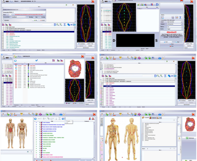The height and width of the screenshot is (161, 197).
Task: Switch to the Complaints tab
Action: point(146,118)
